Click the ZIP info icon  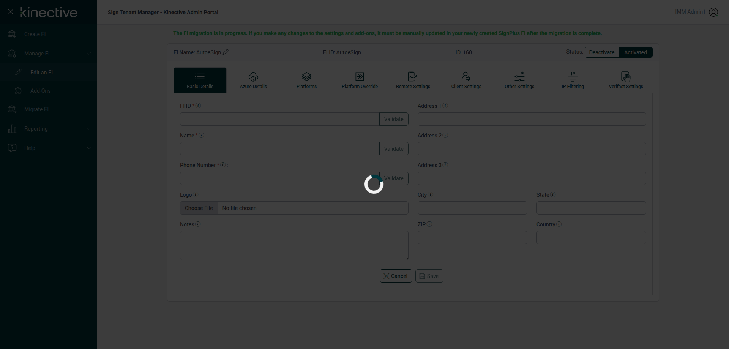[x=429, y=224]
